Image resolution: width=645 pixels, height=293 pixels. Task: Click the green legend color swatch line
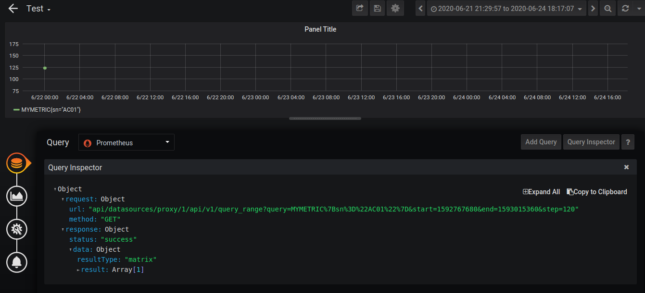pos(16,110)
